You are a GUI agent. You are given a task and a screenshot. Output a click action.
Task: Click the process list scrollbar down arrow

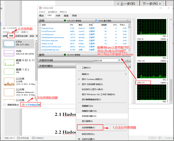click(129, 50)
